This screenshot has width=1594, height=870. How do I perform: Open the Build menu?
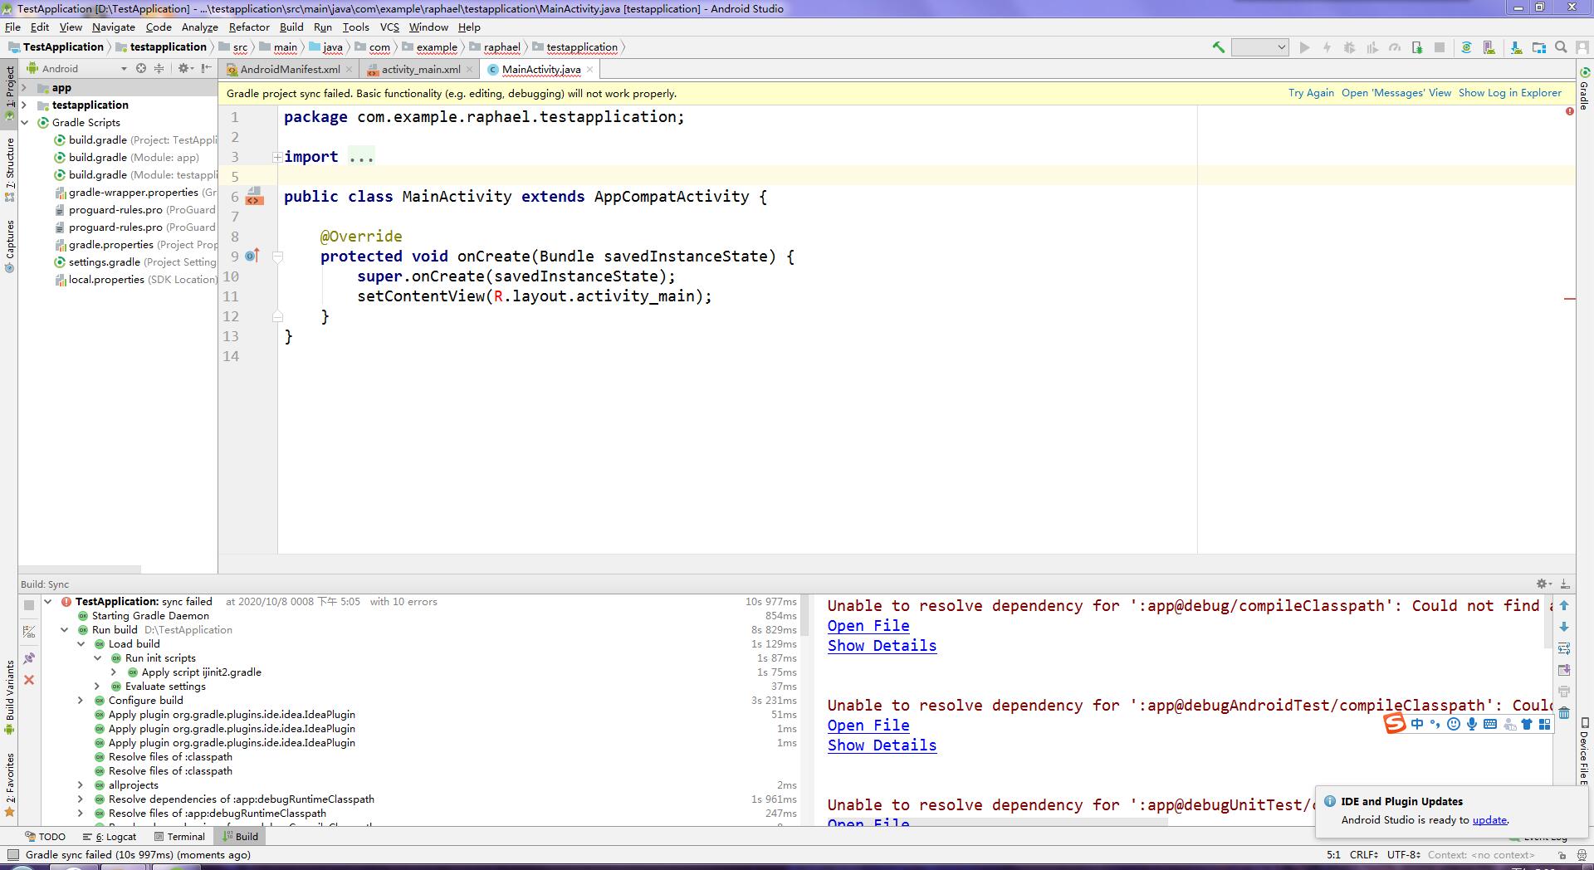[x=291, y=27]
